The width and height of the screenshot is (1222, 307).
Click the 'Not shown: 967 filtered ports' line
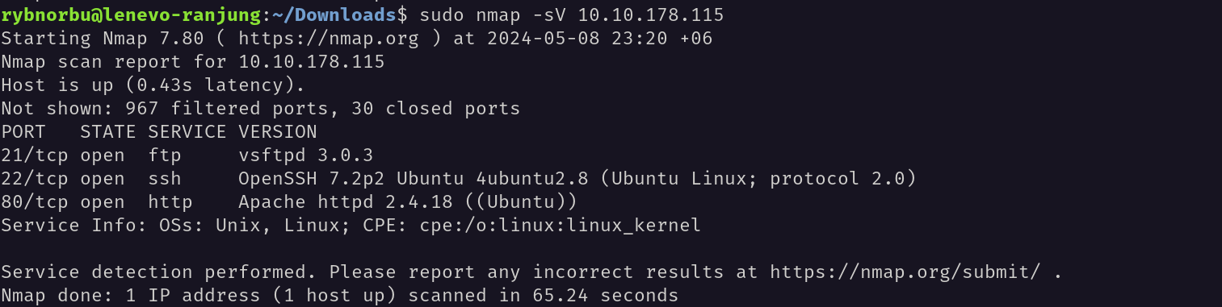[x=261, y=108]
